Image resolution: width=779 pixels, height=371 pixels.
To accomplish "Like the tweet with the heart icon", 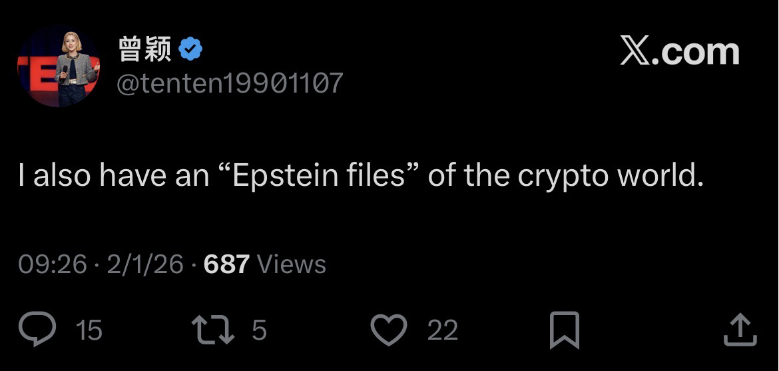I will tap(388, 330).
